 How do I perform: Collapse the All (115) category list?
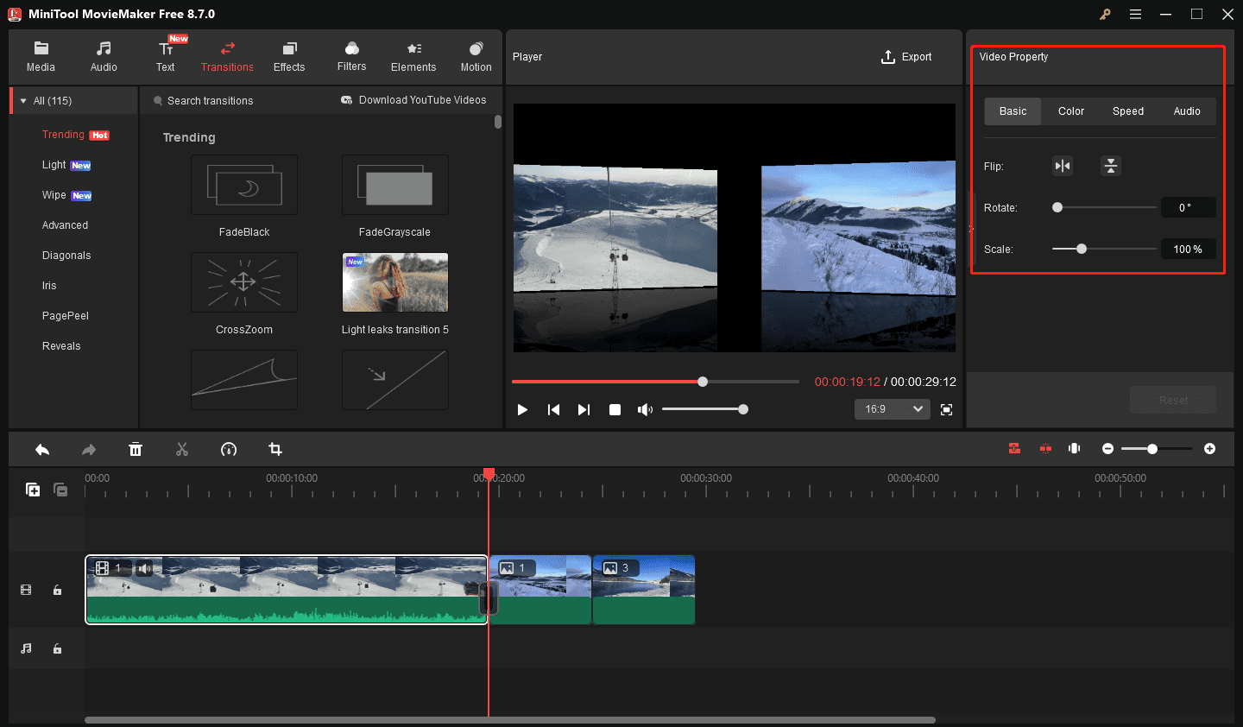(23, 101)
